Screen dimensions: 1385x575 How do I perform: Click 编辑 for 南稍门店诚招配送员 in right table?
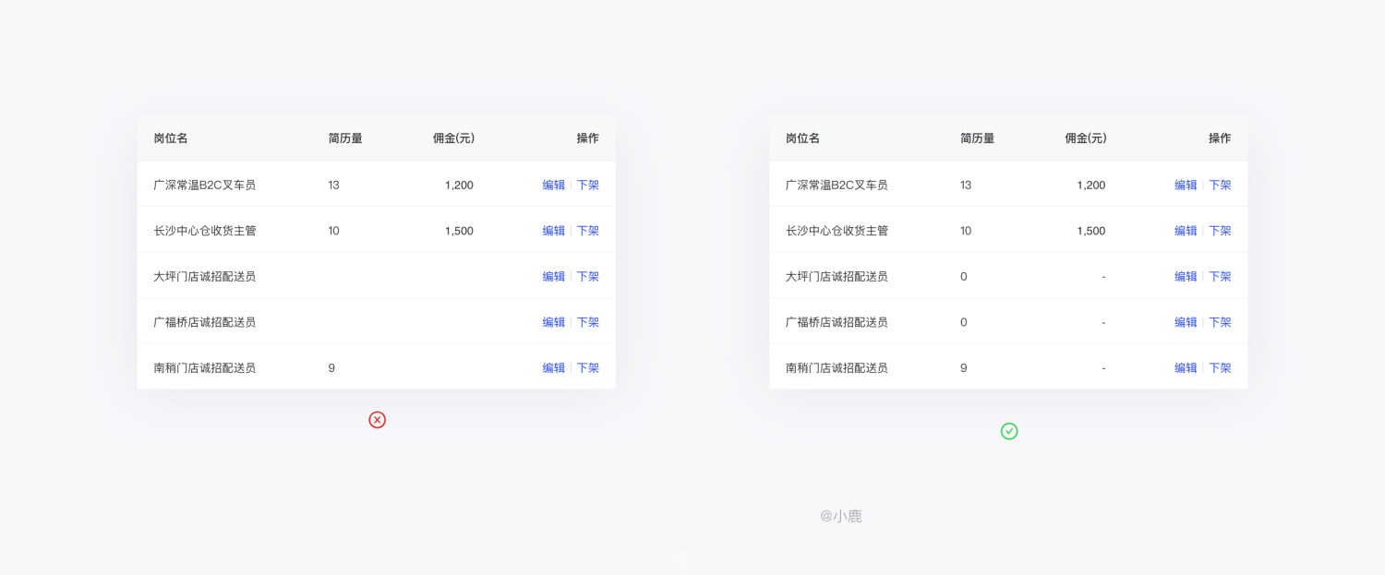click(1186, 367)
